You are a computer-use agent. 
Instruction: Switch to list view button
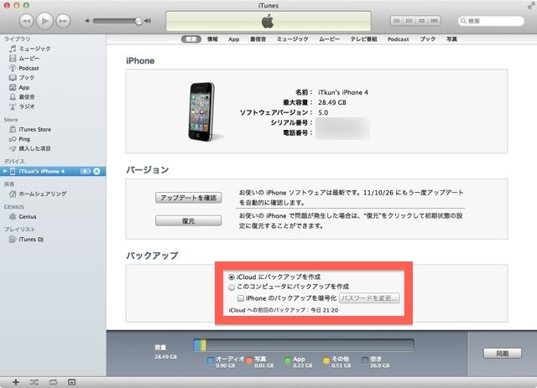(397, 21)
